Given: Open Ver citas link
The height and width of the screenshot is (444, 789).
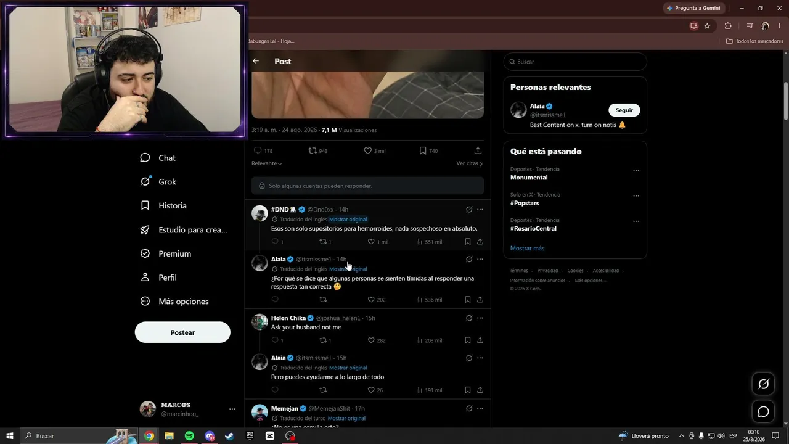Looking at the screenshot, I should (x=470, y=163).
